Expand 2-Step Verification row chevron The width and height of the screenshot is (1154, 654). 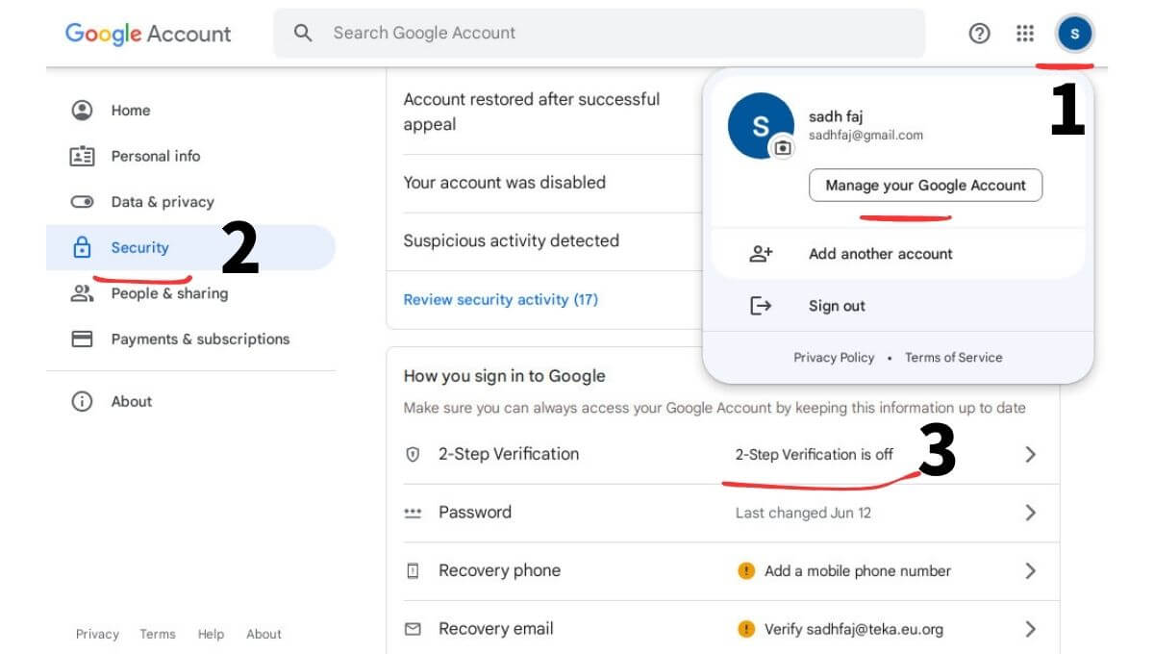tap(1030, 454)
